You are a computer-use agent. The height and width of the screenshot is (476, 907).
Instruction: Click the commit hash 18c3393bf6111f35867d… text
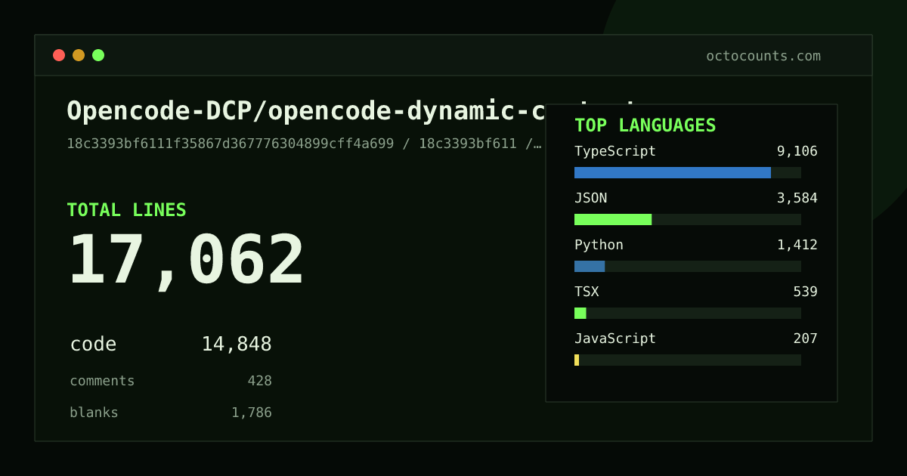[304, 144]
